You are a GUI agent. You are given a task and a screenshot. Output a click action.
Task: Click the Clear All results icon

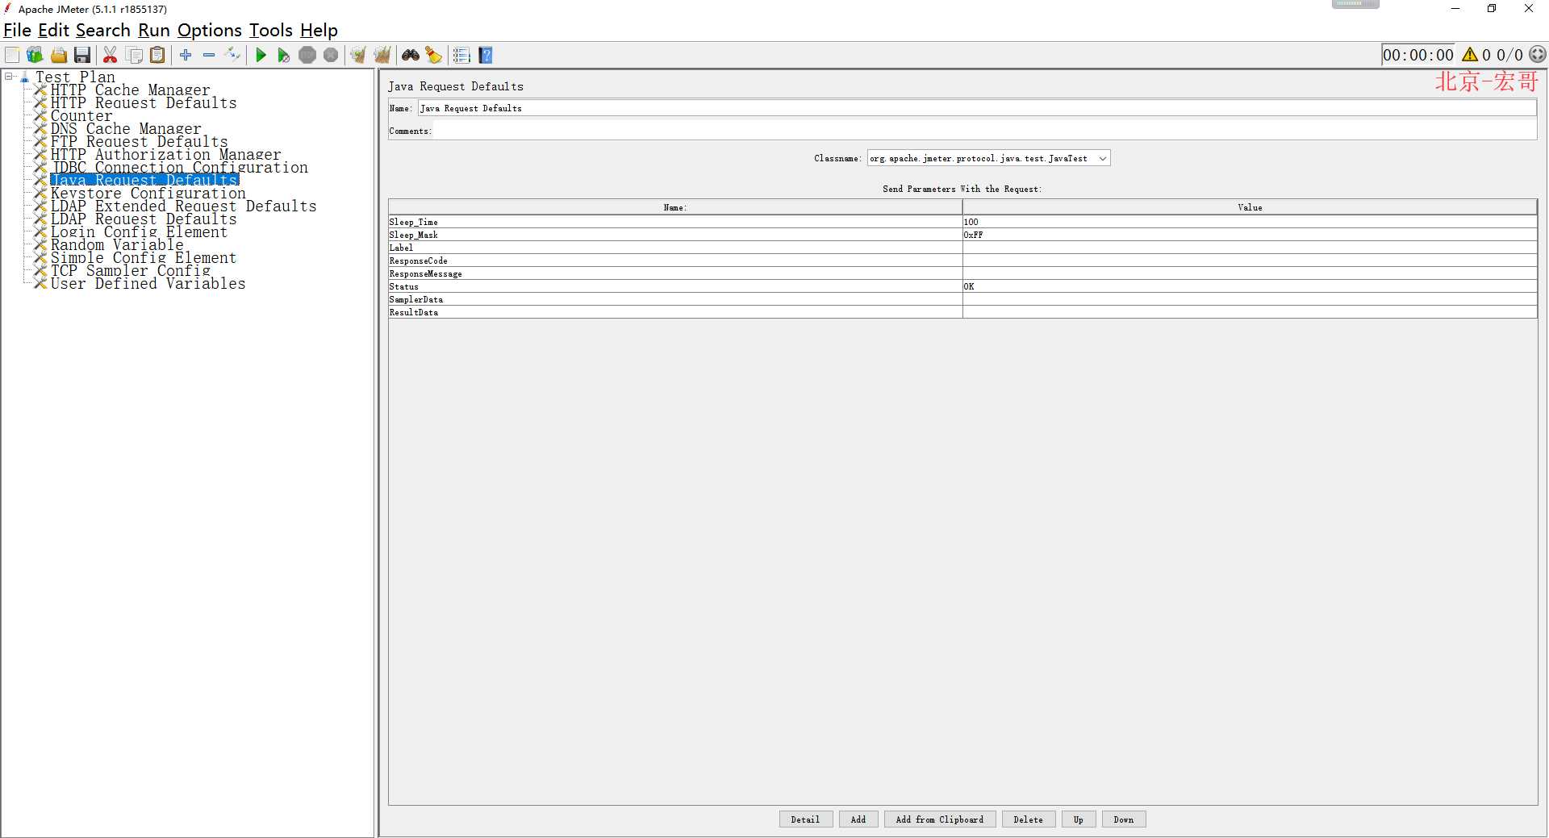382,55
